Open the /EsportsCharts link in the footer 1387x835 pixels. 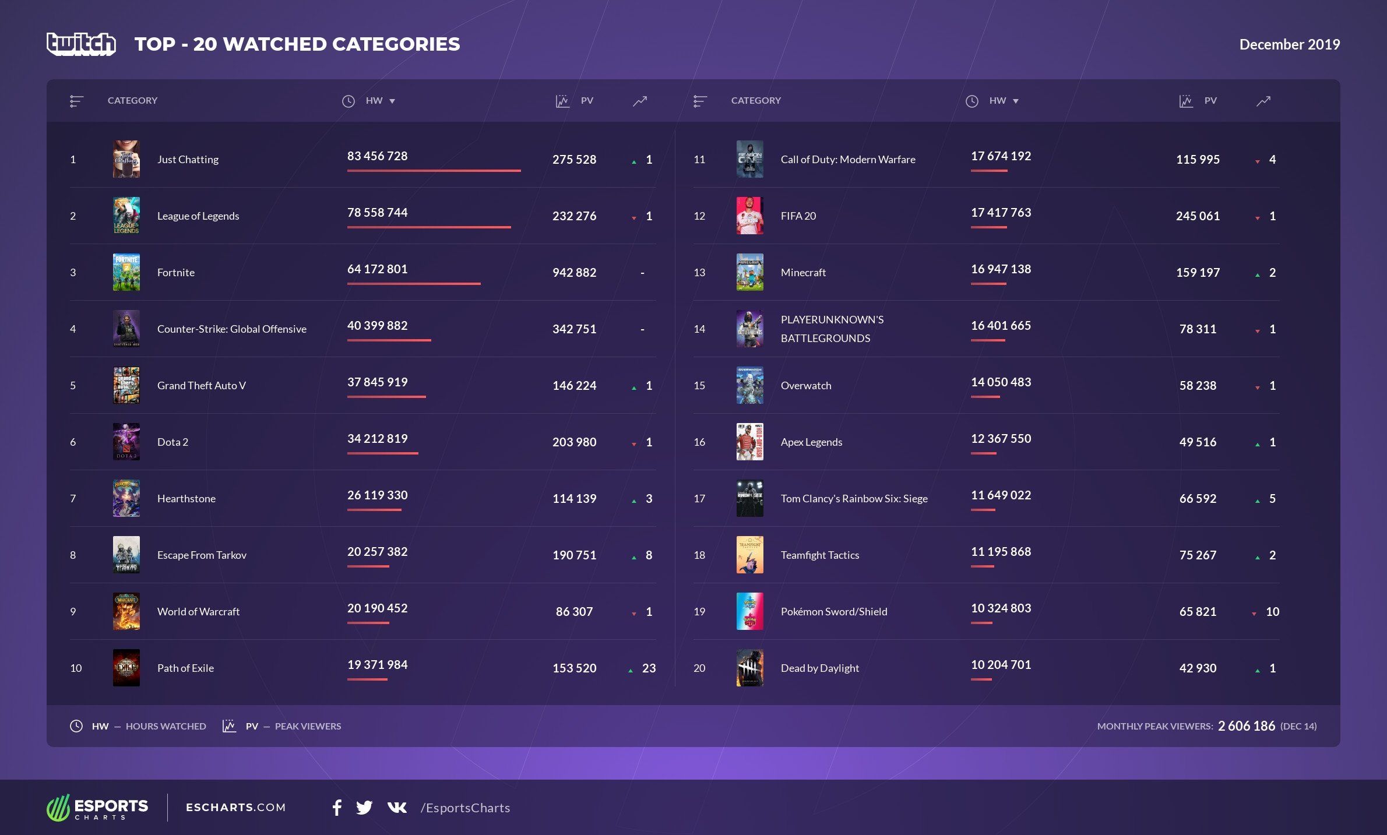pyautogui.click(x=465, y=808)
